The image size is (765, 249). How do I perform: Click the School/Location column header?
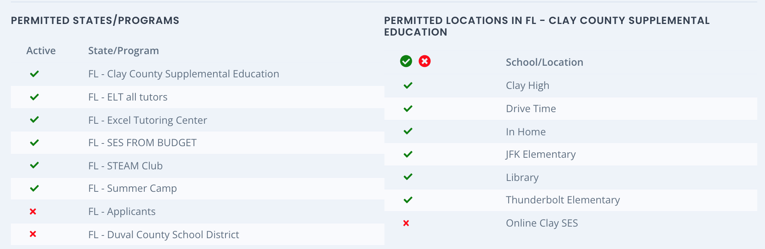[545, 62]
